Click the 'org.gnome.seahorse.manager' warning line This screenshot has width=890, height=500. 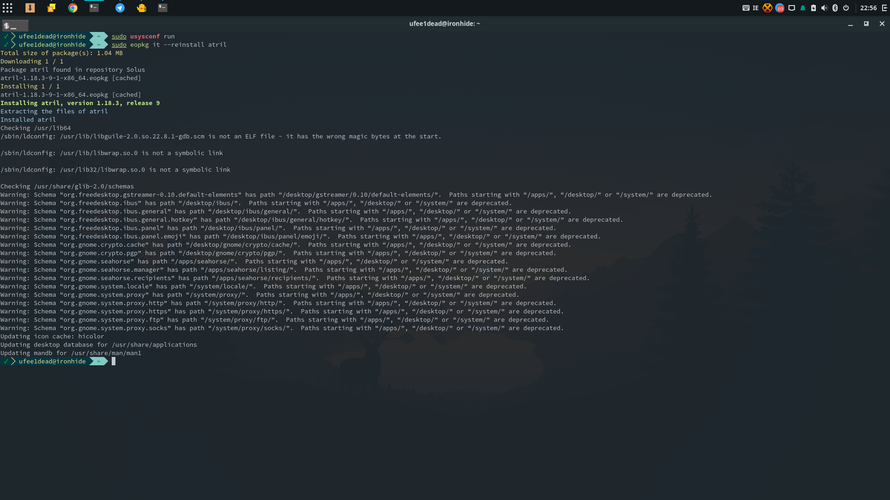pos(284,269)
